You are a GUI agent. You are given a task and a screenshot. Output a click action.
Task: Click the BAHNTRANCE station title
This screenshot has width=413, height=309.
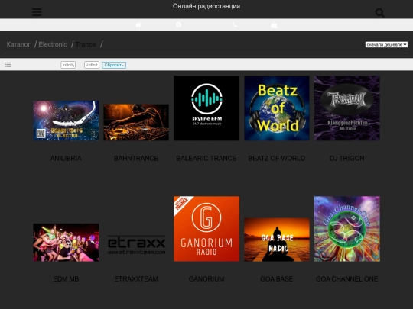tap(136, 159)
